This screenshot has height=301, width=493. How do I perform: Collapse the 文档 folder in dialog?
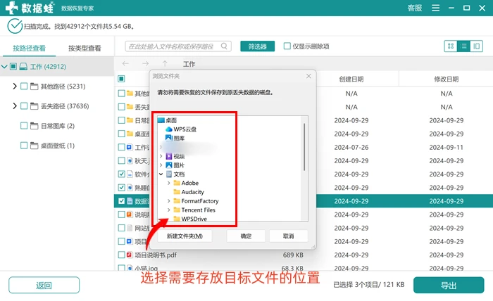161,174
